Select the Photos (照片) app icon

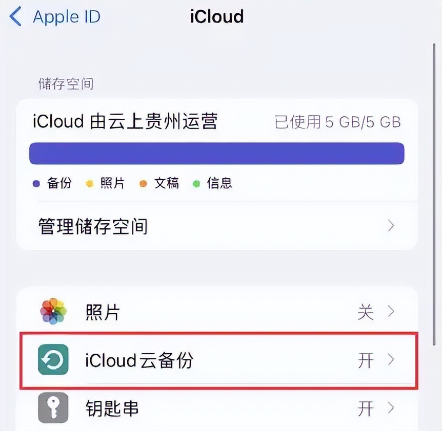point(51,311)
